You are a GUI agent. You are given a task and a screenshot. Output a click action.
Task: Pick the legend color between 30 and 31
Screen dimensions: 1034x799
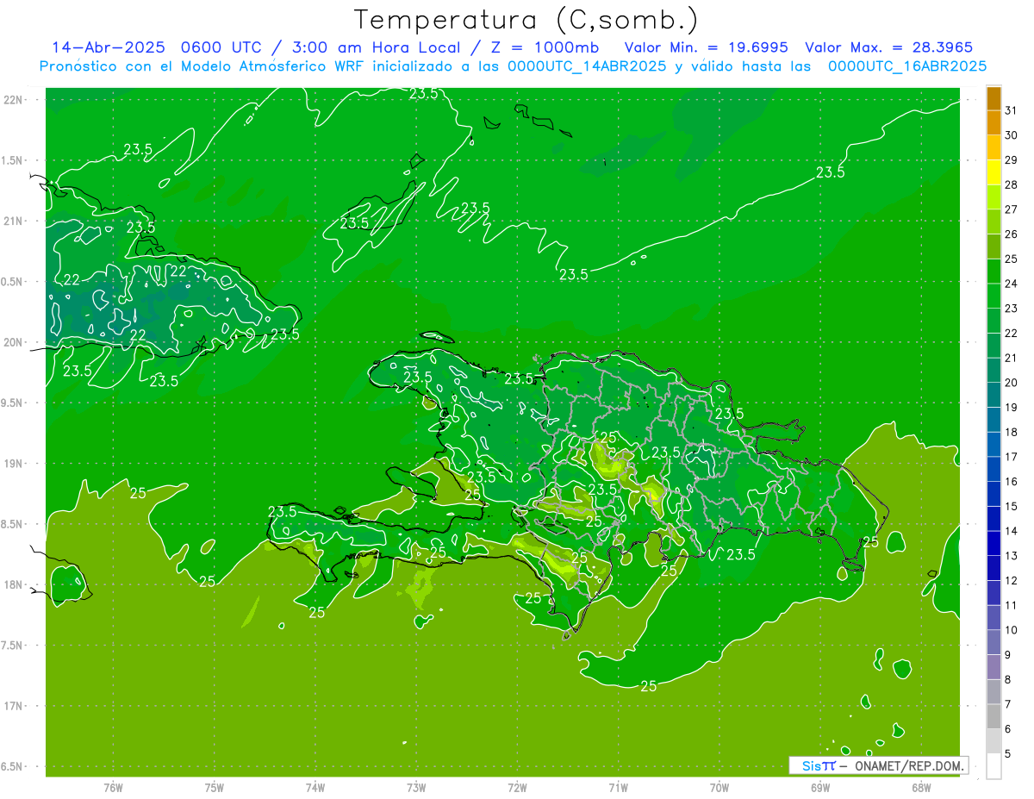(994, 123)
